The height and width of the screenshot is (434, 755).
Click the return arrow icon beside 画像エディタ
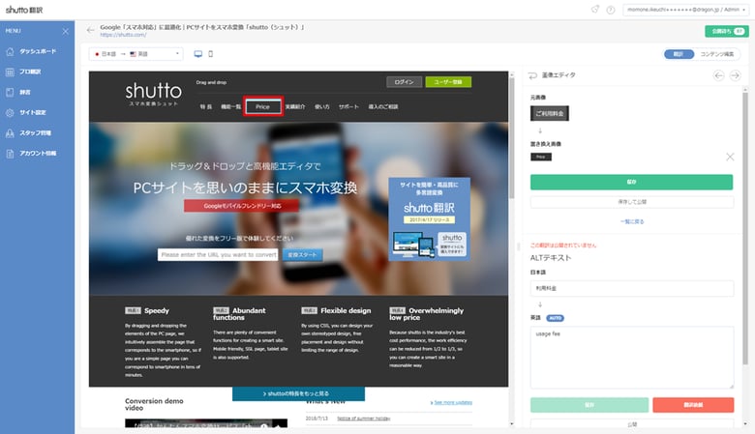click(532, 75)
